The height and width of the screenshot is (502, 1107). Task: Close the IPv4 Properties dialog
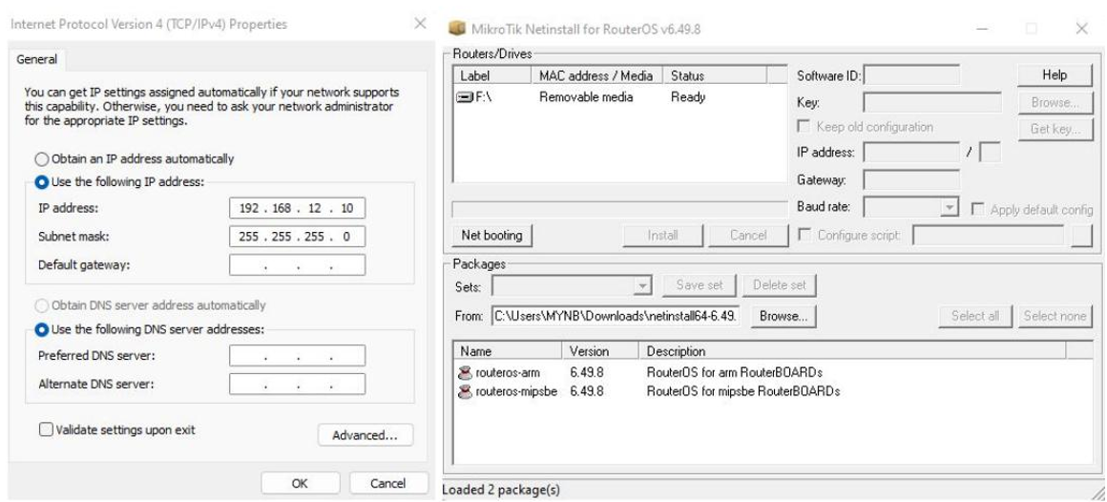(420, 24)
